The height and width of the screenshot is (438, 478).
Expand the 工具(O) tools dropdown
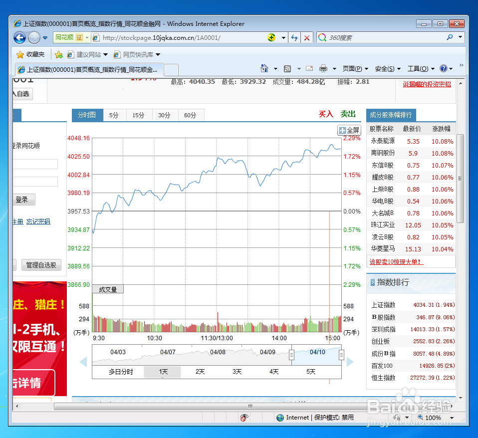[x=419, y=69]
